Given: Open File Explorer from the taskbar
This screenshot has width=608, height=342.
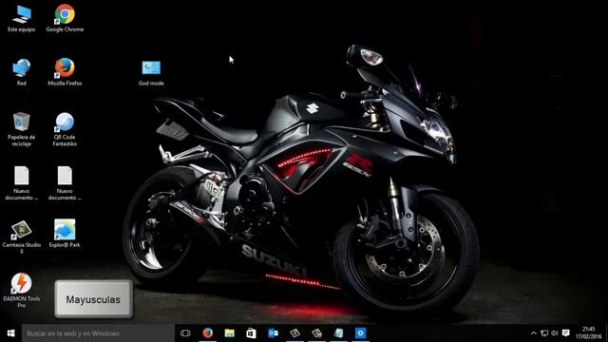Looking at the screenshot, I should 230,333.
